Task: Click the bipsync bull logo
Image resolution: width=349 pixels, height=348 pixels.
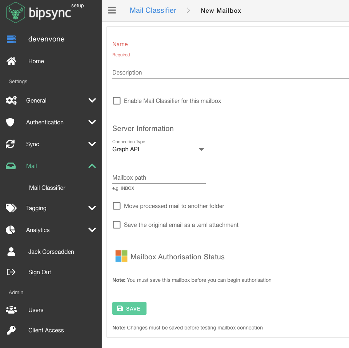Action: click(16, 13)
